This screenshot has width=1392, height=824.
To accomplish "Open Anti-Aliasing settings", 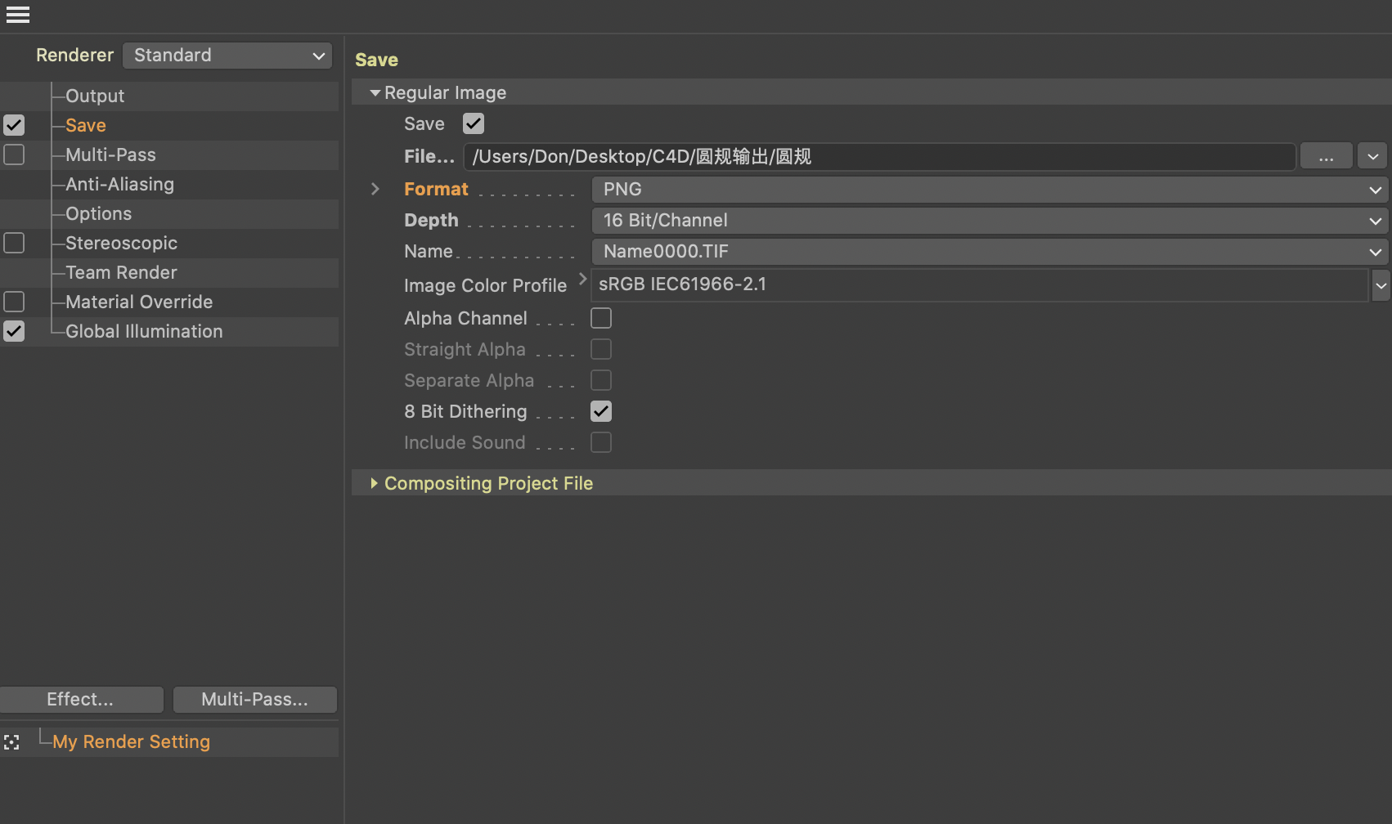I will click(119, 184).
